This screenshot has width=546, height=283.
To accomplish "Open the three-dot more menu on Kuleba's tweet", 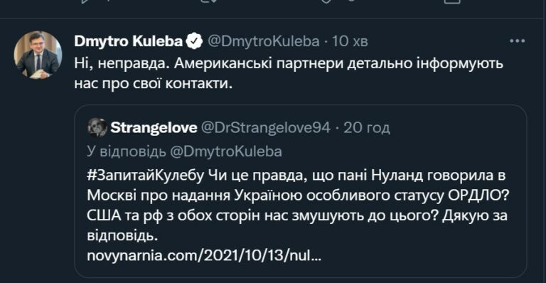I will [x=517, y=41].
